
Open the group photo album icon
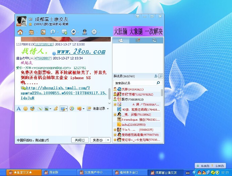point(43,32)
